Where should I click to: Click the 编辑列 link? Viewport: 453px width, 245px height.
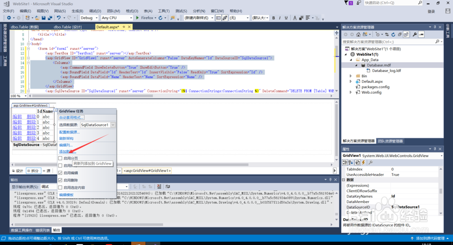[x=66, y=145]
